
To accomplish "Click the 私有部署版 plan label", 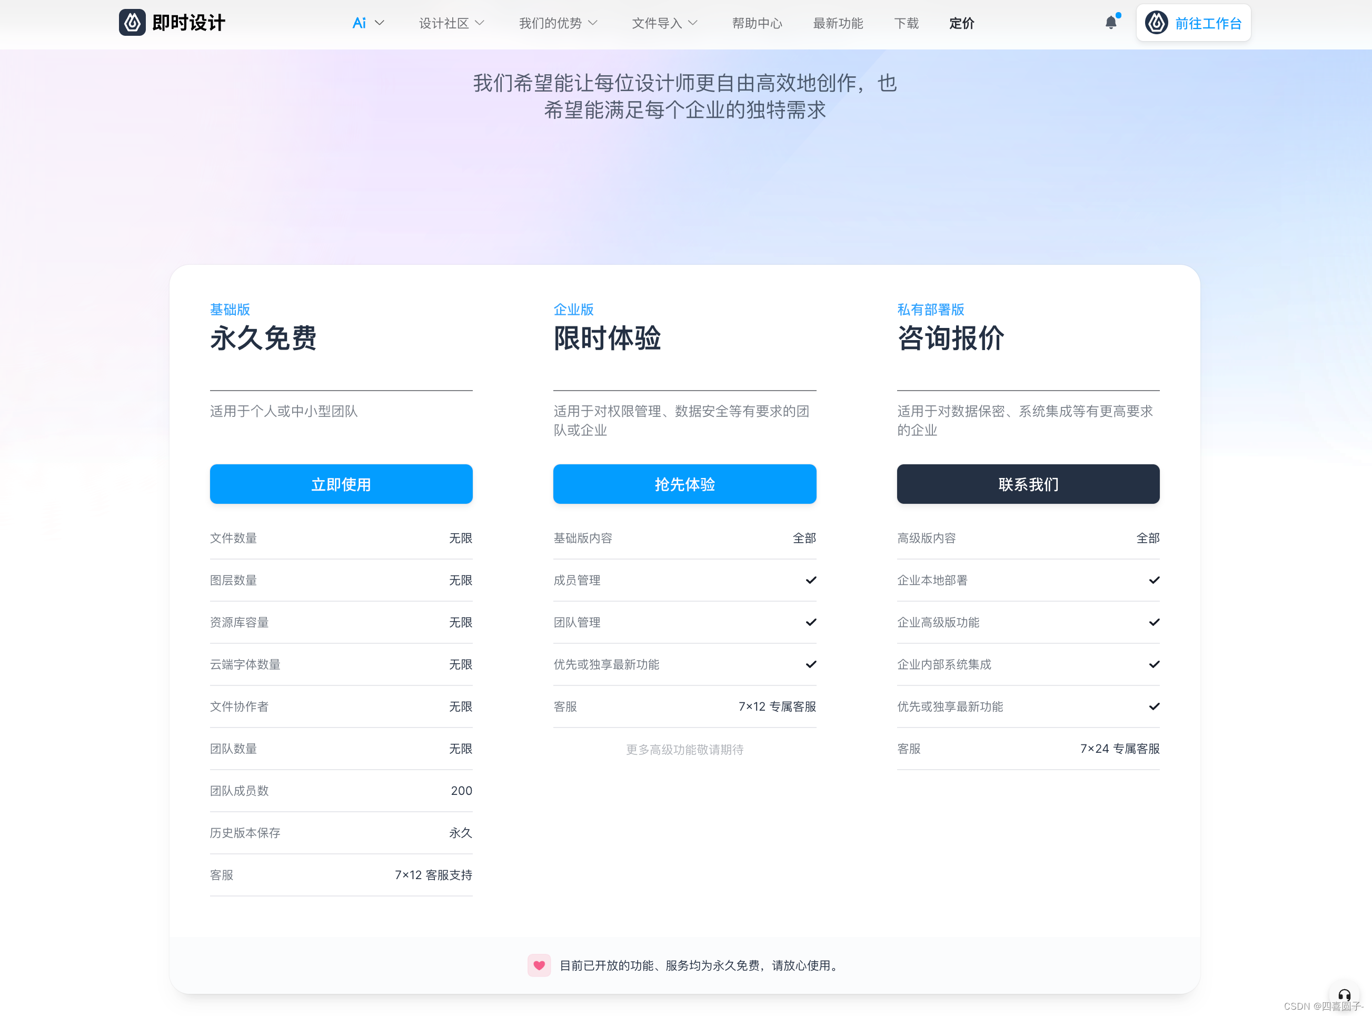I will pos(930,310).
